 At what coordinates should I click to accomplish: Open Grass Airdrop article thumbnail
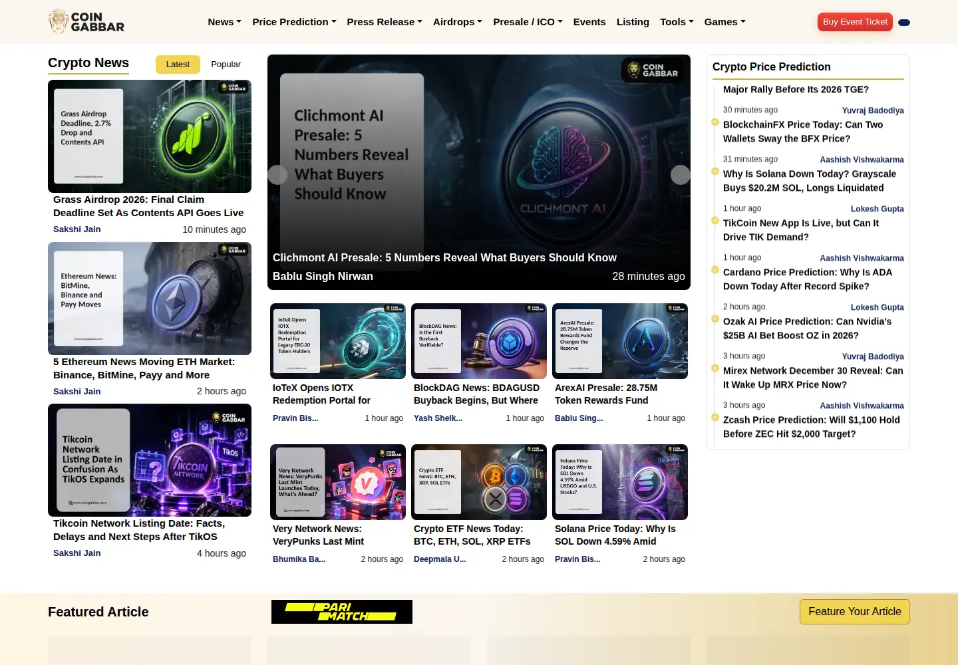coord(150,136)
